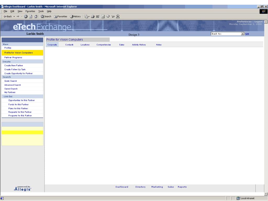Open Requests for this Partner
The width and height of the screenshot is (268, 201).
click(x=20, y=112)
